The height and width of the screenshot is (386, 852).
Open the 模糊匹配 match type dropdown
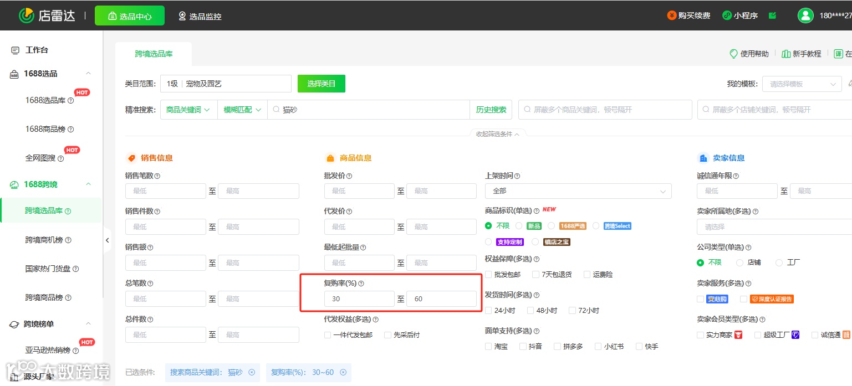tap(242, 110)
